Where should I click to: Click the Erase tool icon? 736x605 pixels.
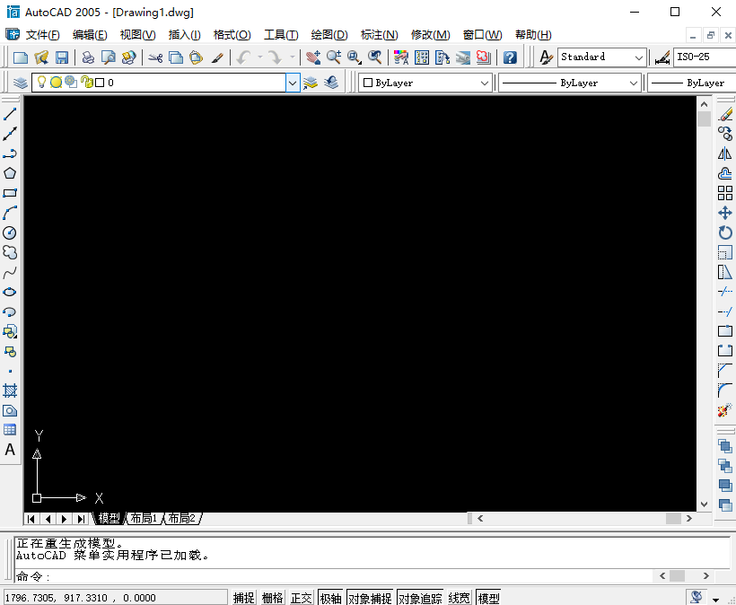725,114
